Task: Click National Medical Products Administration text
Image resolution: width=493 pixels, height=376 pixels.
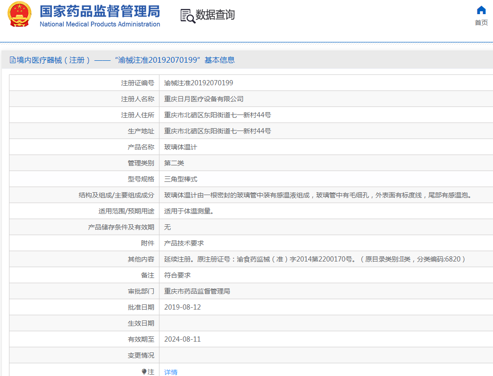Action: [x=100, y=24]
